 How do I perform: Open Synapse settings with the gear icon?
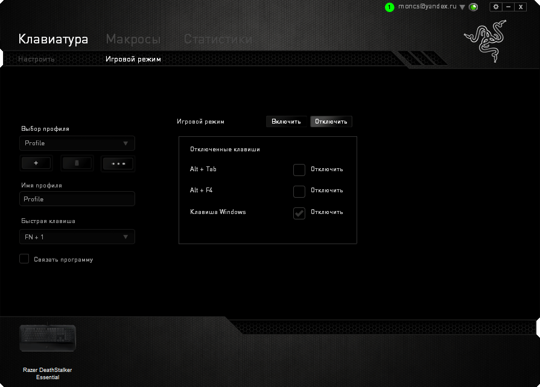pyautogui.click(x=496, y=7)
